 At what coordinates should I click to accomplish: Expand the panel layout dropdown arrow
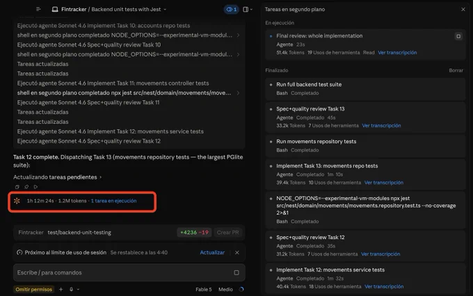click(251, 9)
